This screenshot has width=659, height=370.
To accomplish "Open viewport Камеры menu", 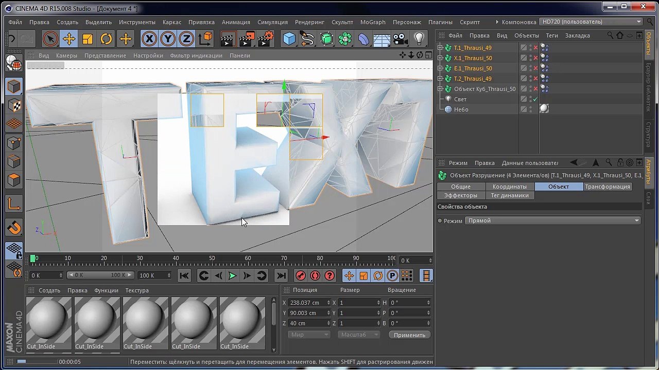I will 66,55.
